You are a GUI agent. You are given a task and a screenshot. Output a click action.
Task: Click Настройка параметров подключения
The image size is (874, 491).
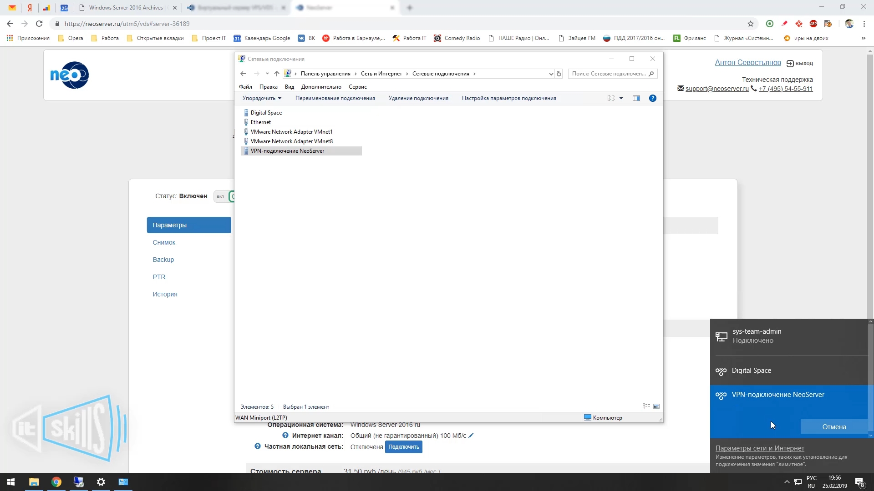tap(509, 98)
